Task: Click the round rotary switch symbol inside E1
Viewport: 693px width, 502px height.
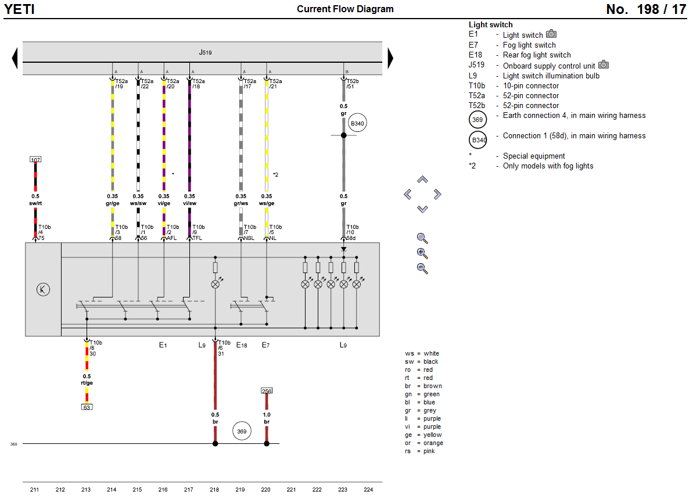Action: pyautogui.click(x=44, y=290)
